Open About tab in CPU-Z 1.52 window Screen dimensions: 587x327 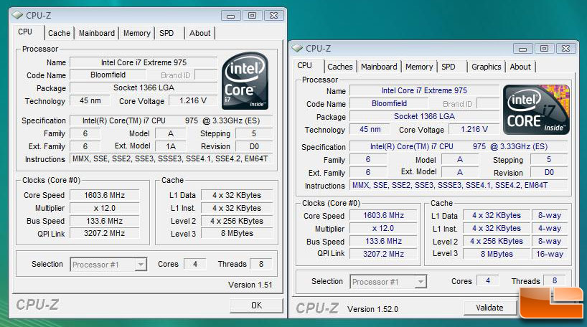(520, 67)
